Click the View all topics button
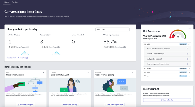Image resolution: width=195 pixels, height=107 pixels. click(167, 100)
